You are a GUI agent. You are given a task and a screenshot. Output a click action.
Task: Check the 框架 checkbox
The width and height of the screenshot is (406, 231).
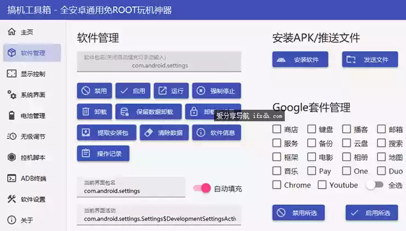(277, 157)
